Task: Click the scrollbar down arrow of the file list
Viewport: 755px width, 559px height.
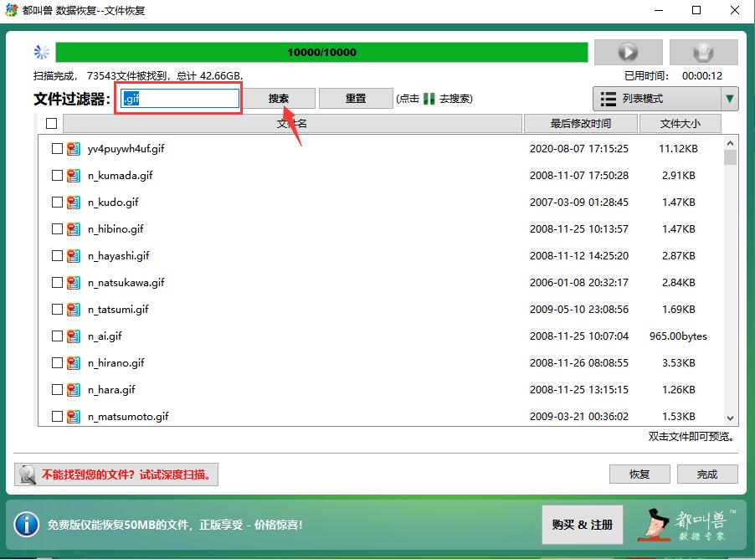Action: click(730, 418)
